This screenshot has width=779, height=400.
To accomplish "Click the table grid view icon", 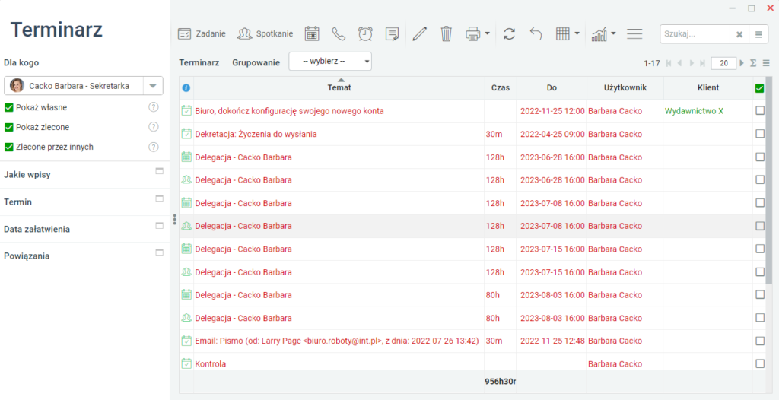I will click(562, 33).
